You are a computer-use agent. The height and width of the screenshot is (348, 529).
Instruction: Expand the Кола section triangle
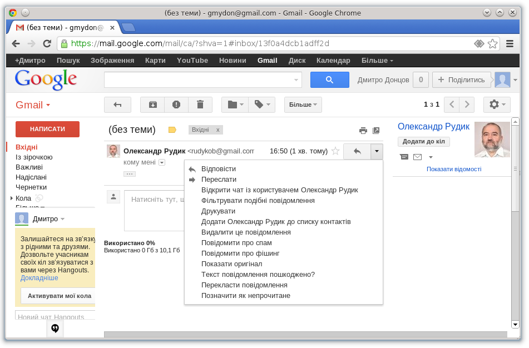click(x=12, y=198)
